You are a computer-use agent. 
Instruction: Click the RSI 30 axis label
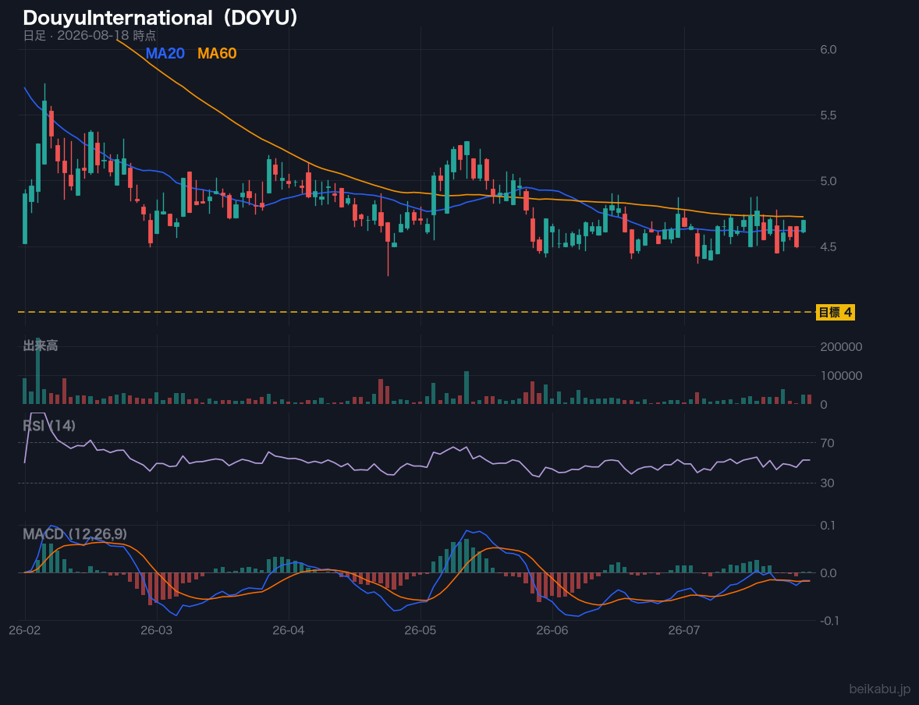point(827,483)
